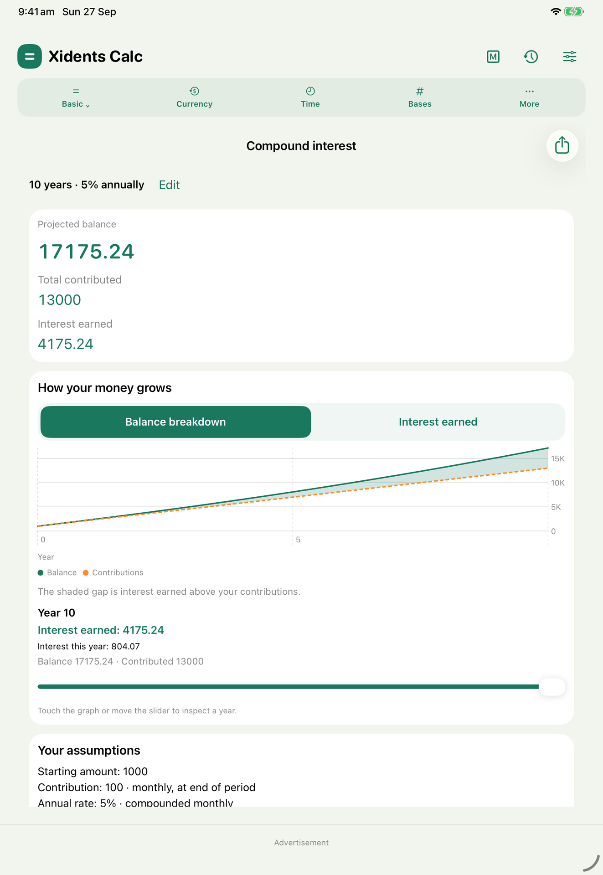The height and width of the screenshot is (875, 603).
Task: Tap the share export icon
Action: 562,146
